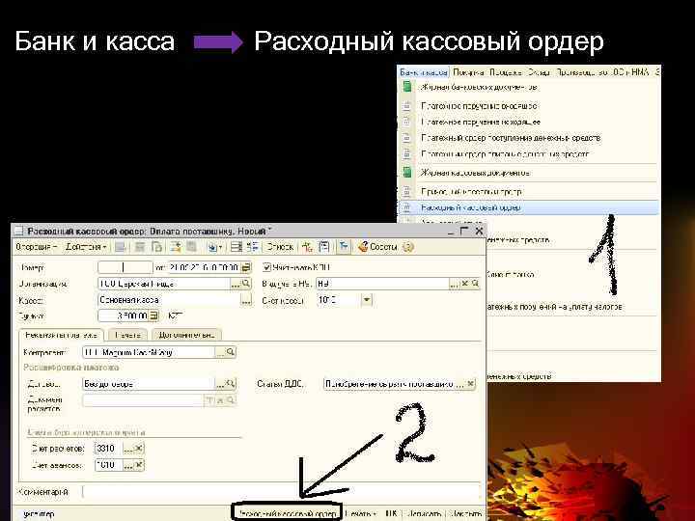Open the Продажа menu
The image size is (695, 521).
pos(506,72)
